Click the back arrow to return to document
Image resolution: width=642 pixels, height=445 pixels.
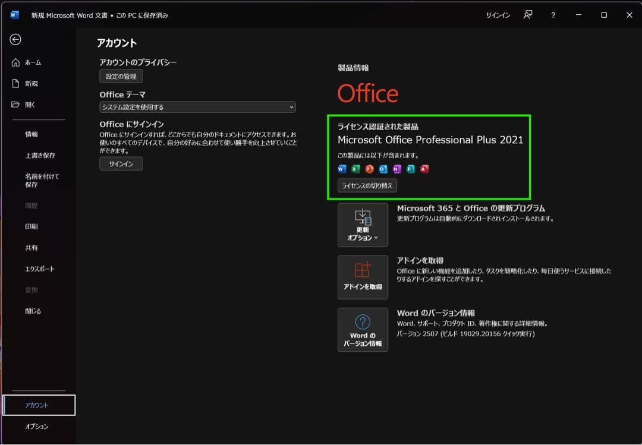tap(15, 39)
